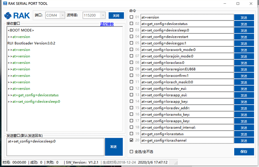Image resolution: width=259 pixels, height=167 pixels.
Task: Click the large 发送 button beside send box
Action: [114, 147]
